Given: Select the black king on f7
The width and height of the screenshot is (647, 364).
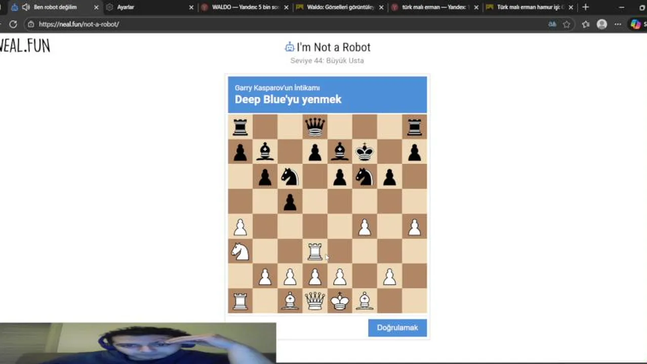Looking at the screenshot, I should [x=365, y=151].
